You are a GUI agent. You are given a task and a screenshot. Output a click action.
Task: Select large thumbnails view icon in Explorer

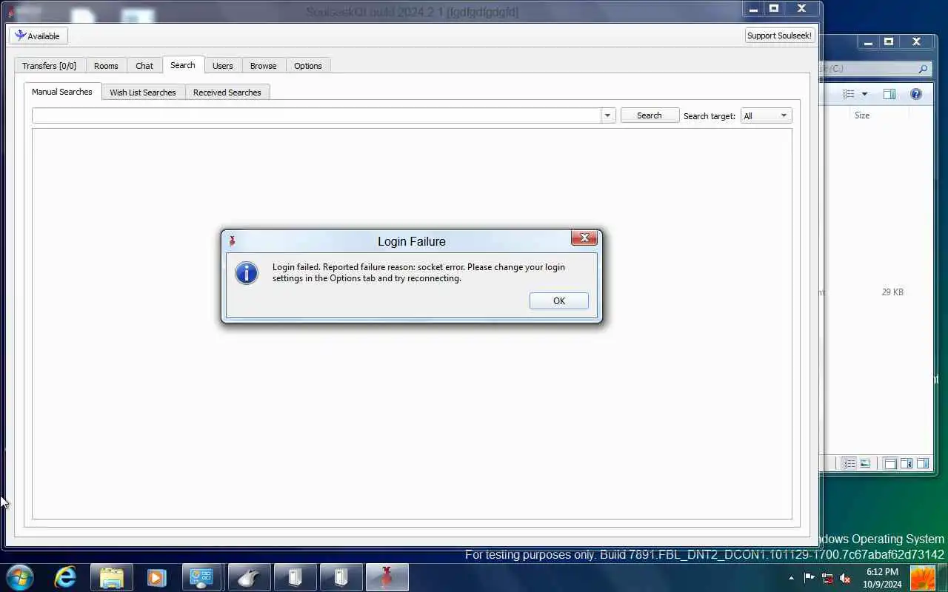[865, 463]
